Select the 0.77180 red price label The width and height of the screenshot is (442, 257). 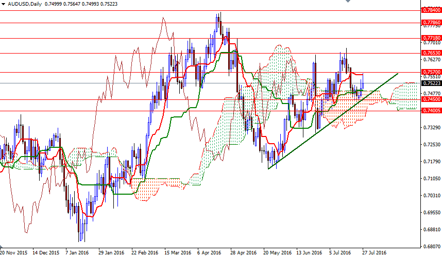431,38
